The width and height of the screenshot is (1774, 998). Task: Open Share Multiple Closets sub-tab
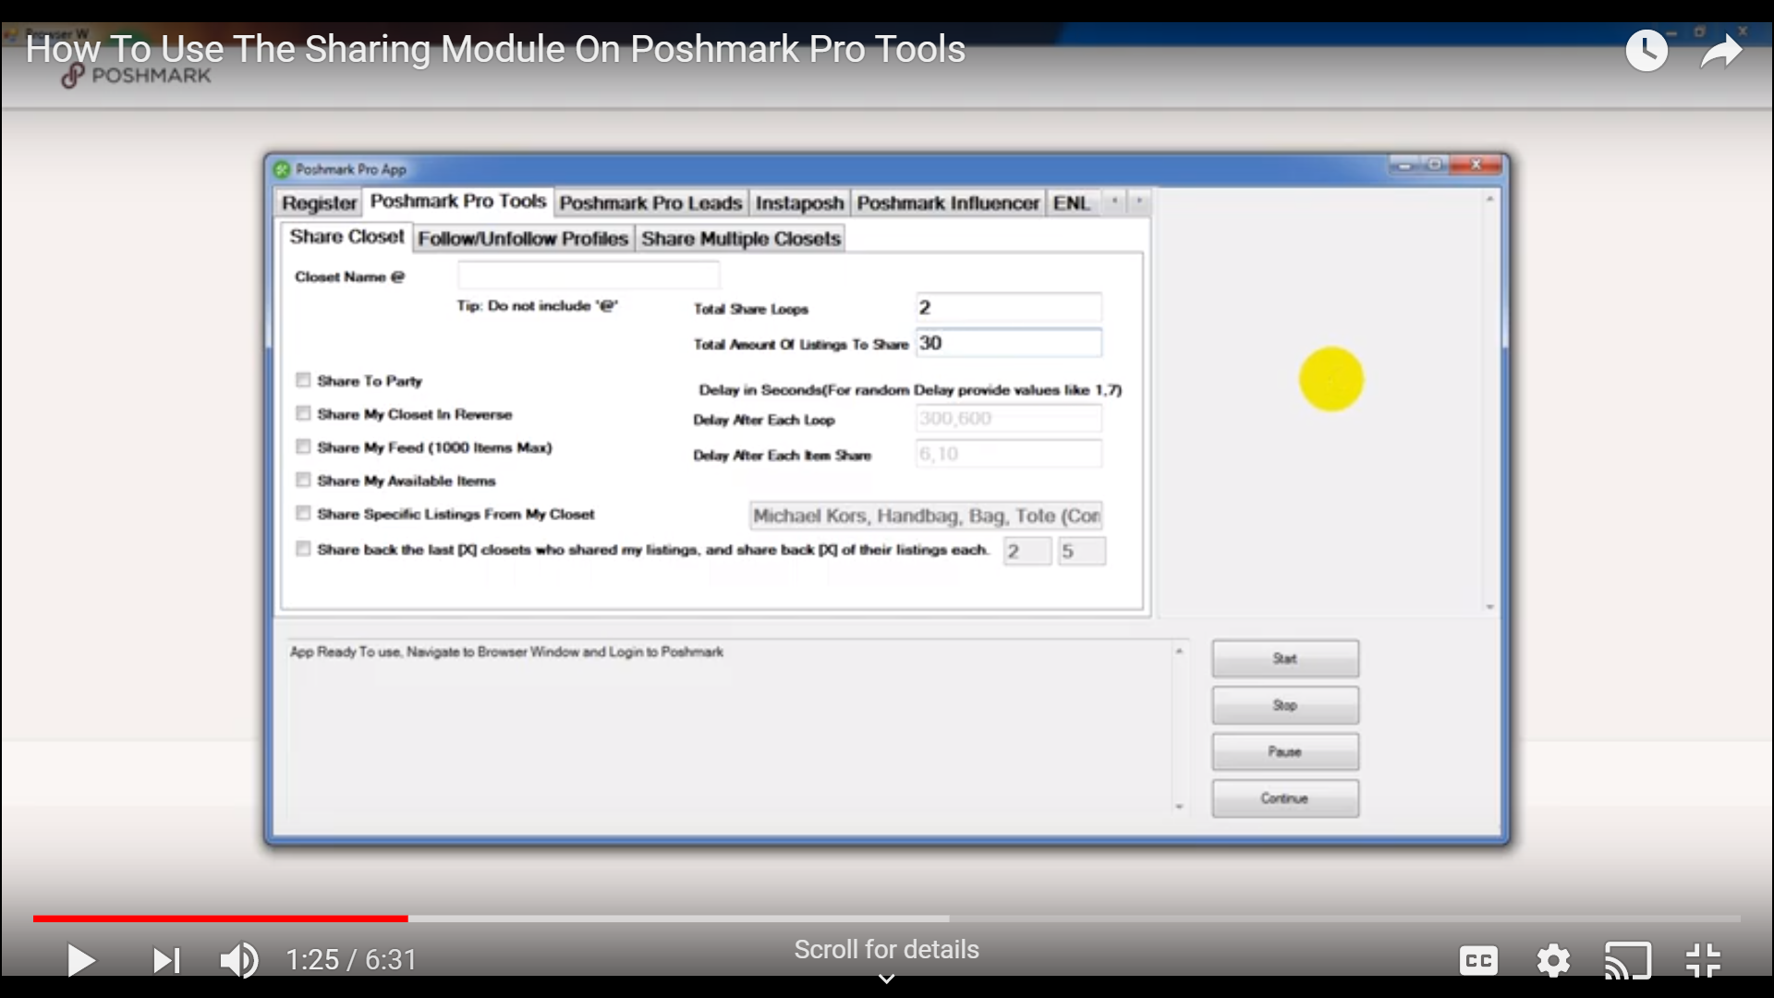coord(741,238)
